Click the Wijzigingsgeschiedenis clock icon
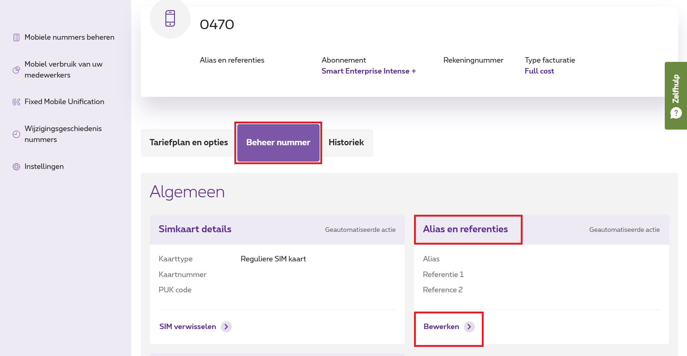Image resolution: width=687 pixels, height=356 pixels. coord(16,134)
